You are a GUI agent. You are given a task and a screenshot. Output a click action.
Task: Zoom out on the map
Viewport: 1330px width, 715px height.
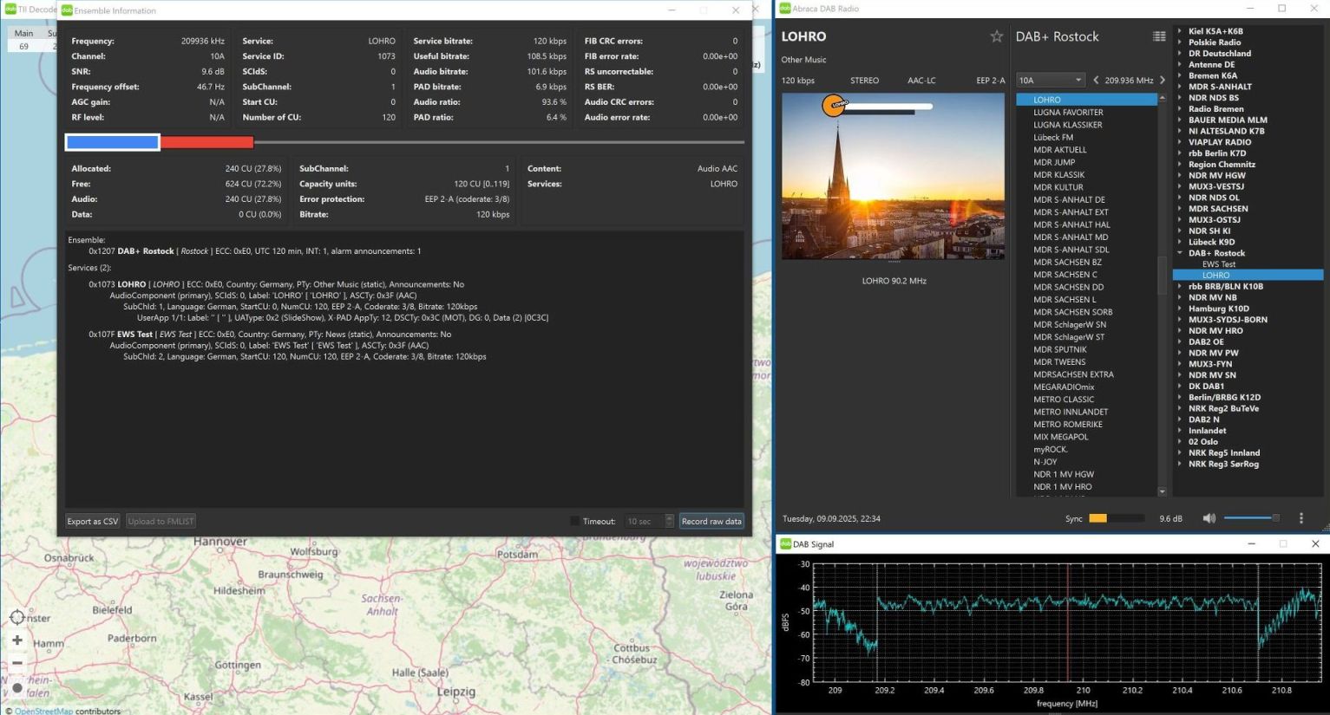click(x=17, y=663)
